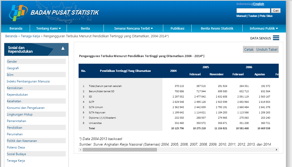This screenshot has width=292, height=167.
Task: Open Gender in the sidebar
Action: point(12,62)
